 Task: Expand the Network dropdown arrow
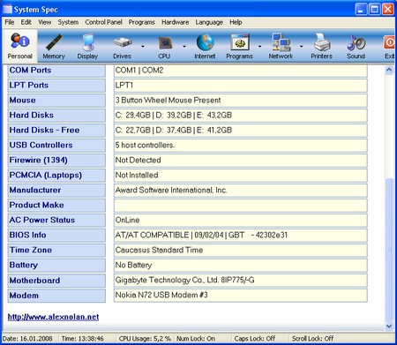coord(301,46)
